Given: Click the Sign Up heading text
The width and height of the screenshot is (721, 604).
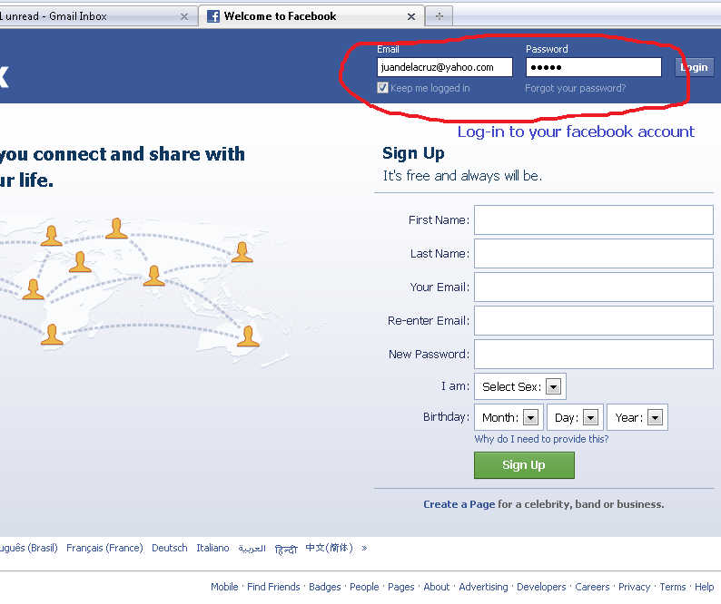Looking at the screenshot, I should point(413,153).
